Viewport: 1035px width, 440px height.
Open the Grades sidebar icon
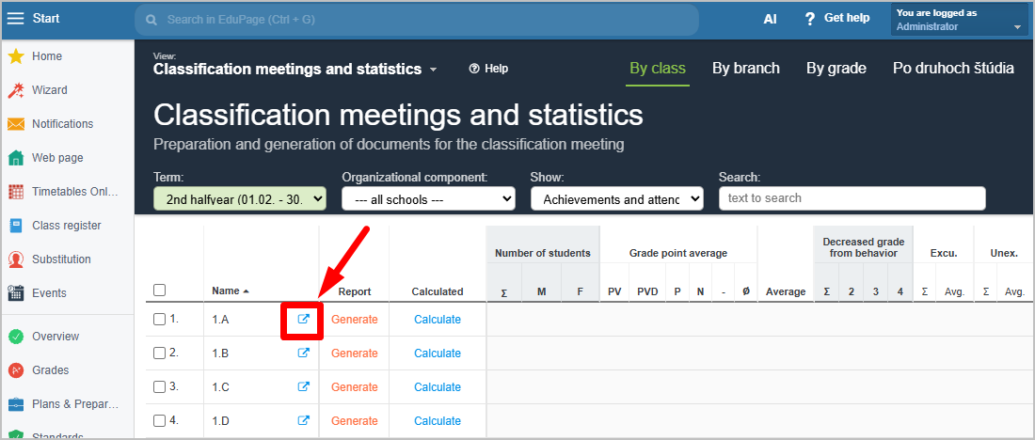tap(16, 370)
